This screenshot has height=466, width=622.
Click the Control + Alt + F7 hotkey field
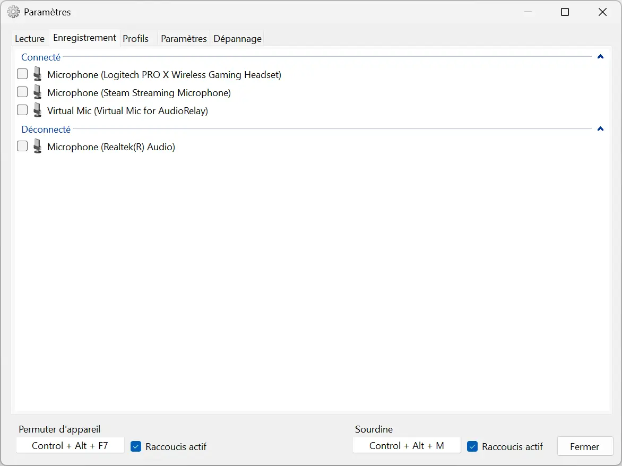[70, 445]
